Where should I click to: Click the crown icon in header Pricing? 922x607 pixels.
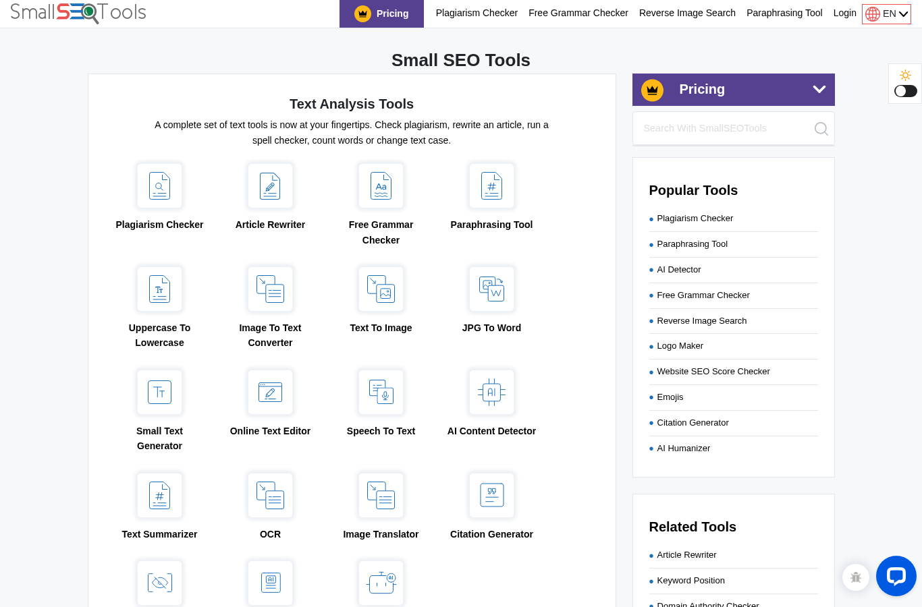tap(362, 13)
